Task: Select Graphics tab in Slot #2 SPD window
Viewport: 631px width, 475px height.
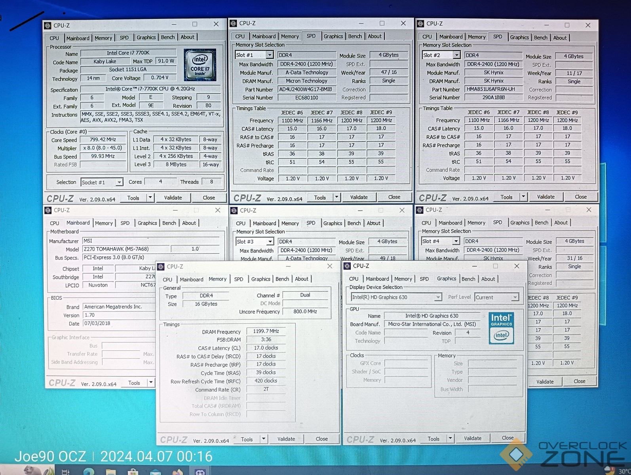Action: (519, 37)
